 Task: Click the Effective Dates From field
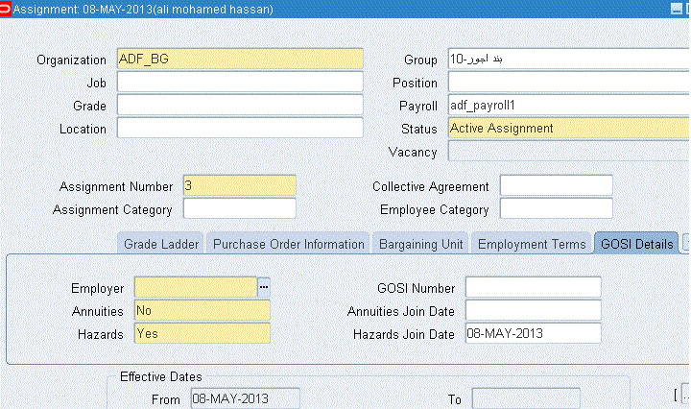point(245,398)
